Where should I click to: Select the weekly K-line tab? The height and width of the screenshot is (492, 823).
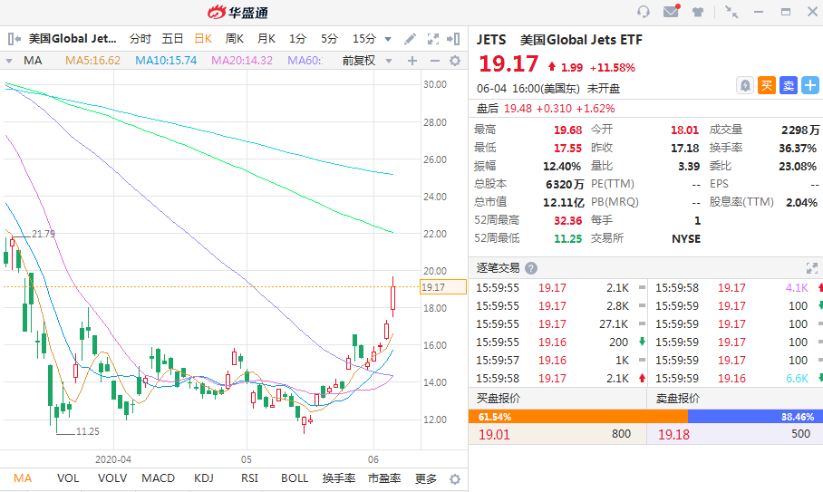(x=234, y=39)
